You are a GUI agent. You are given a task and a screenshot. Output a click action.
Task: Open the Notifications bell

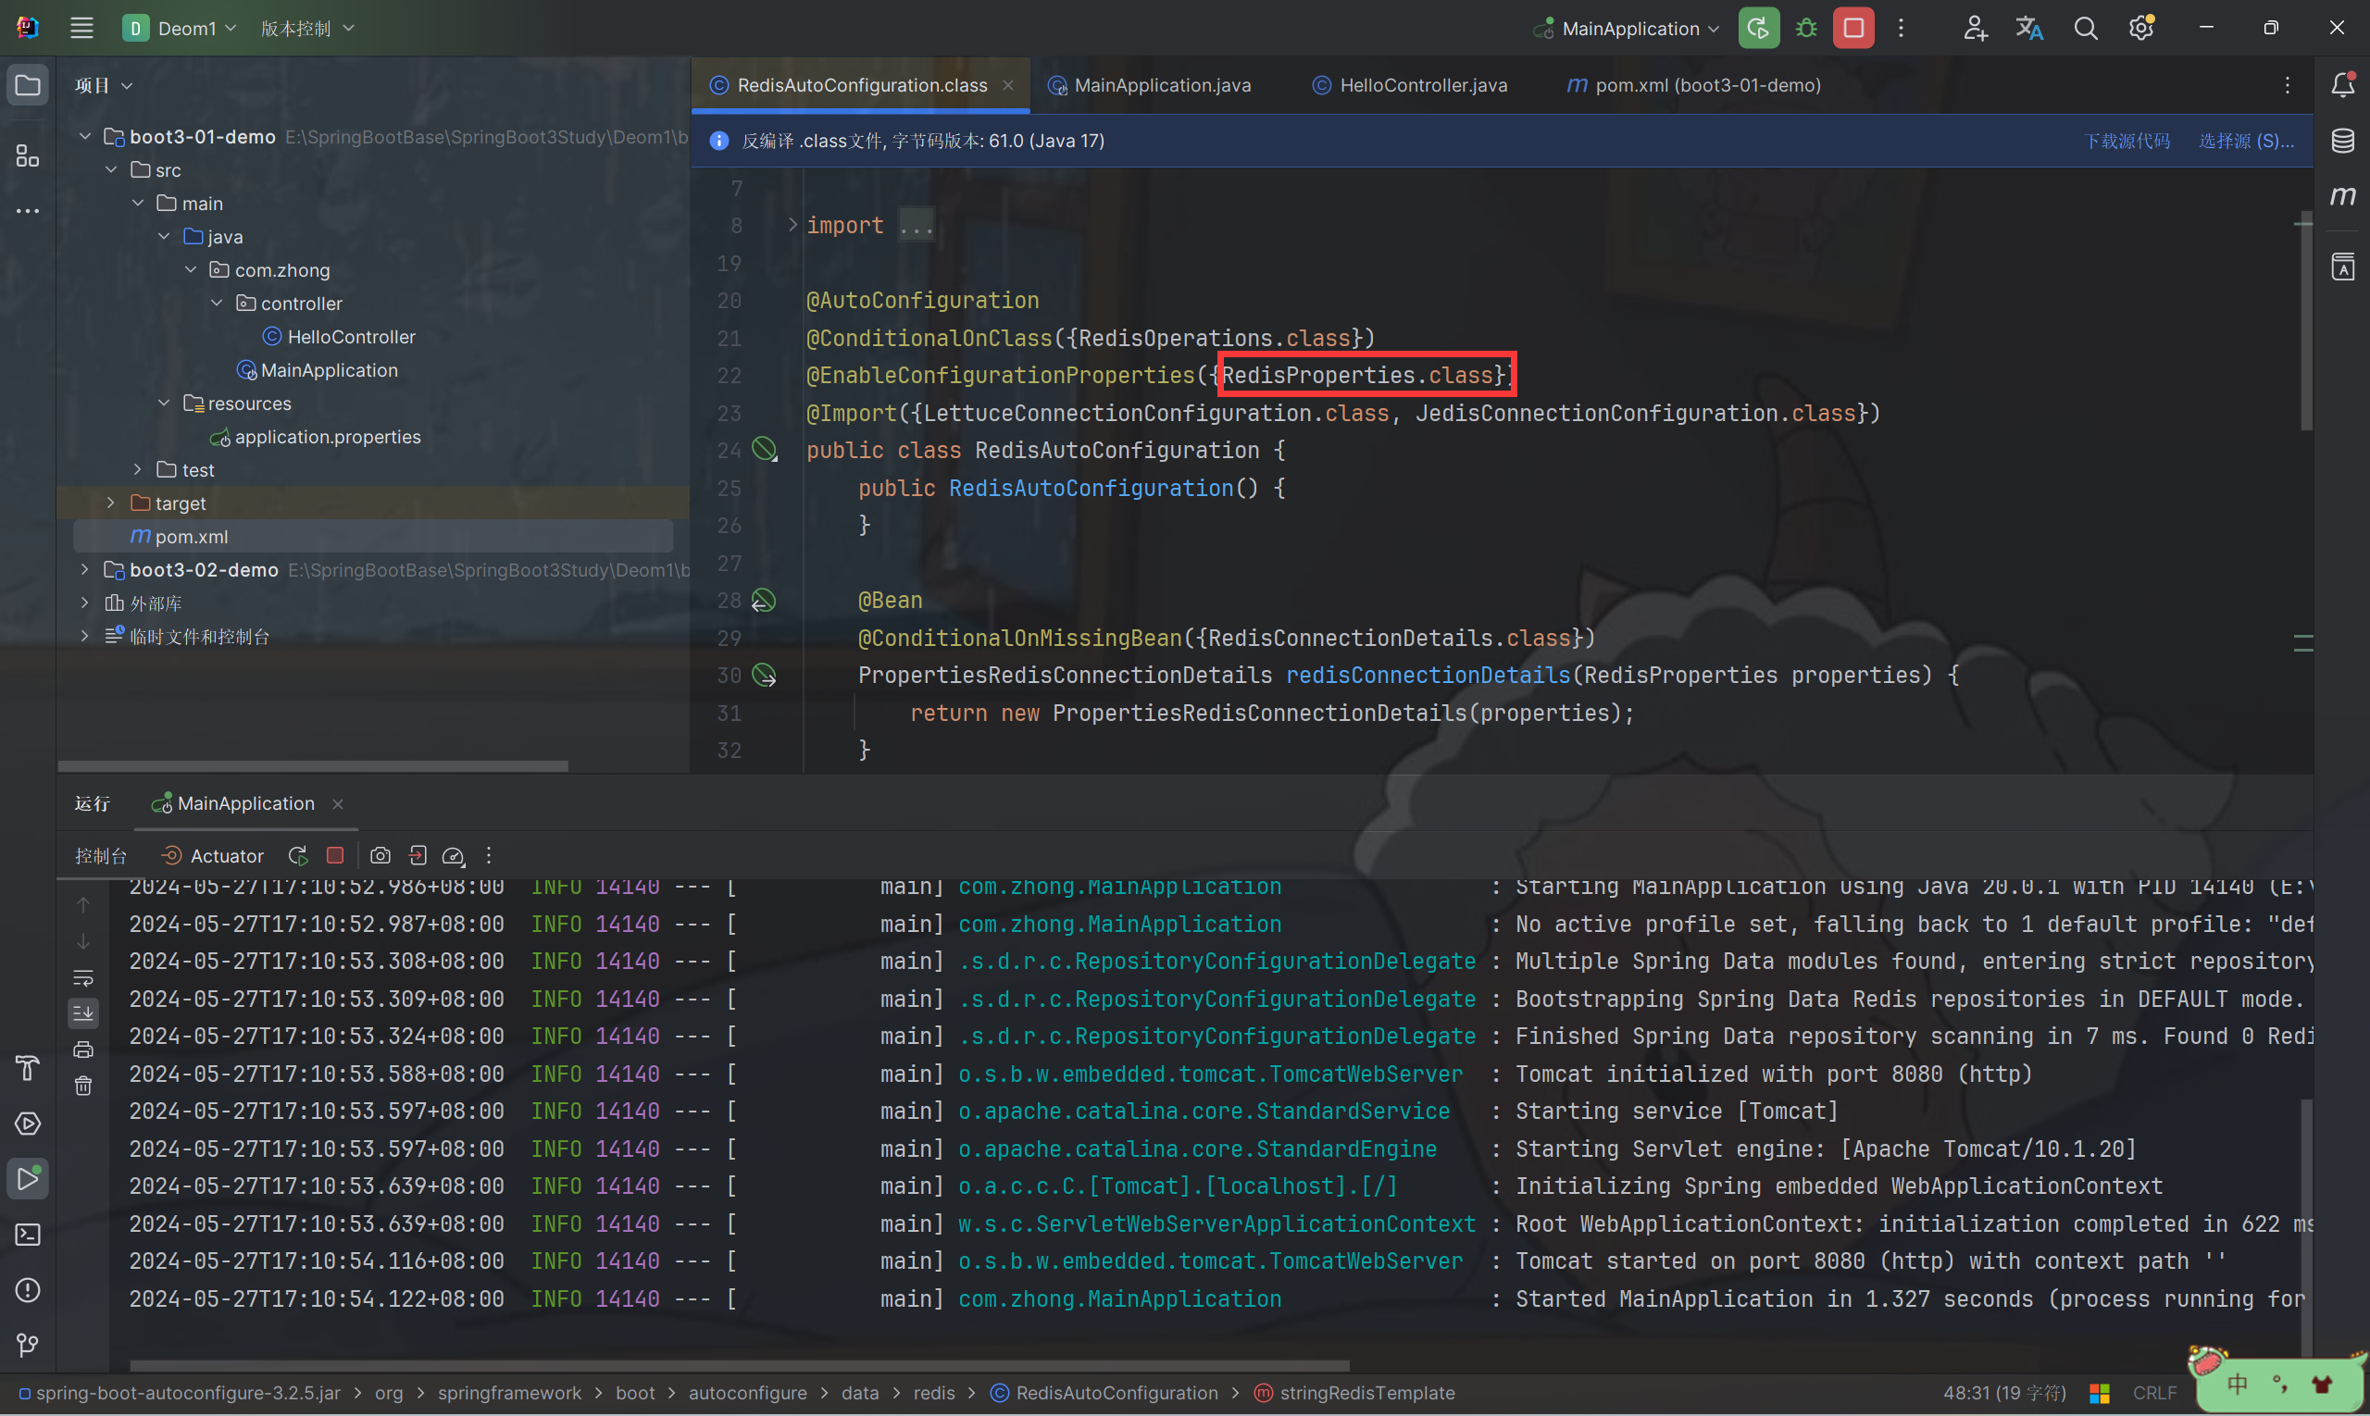[x=2342, y=85]
